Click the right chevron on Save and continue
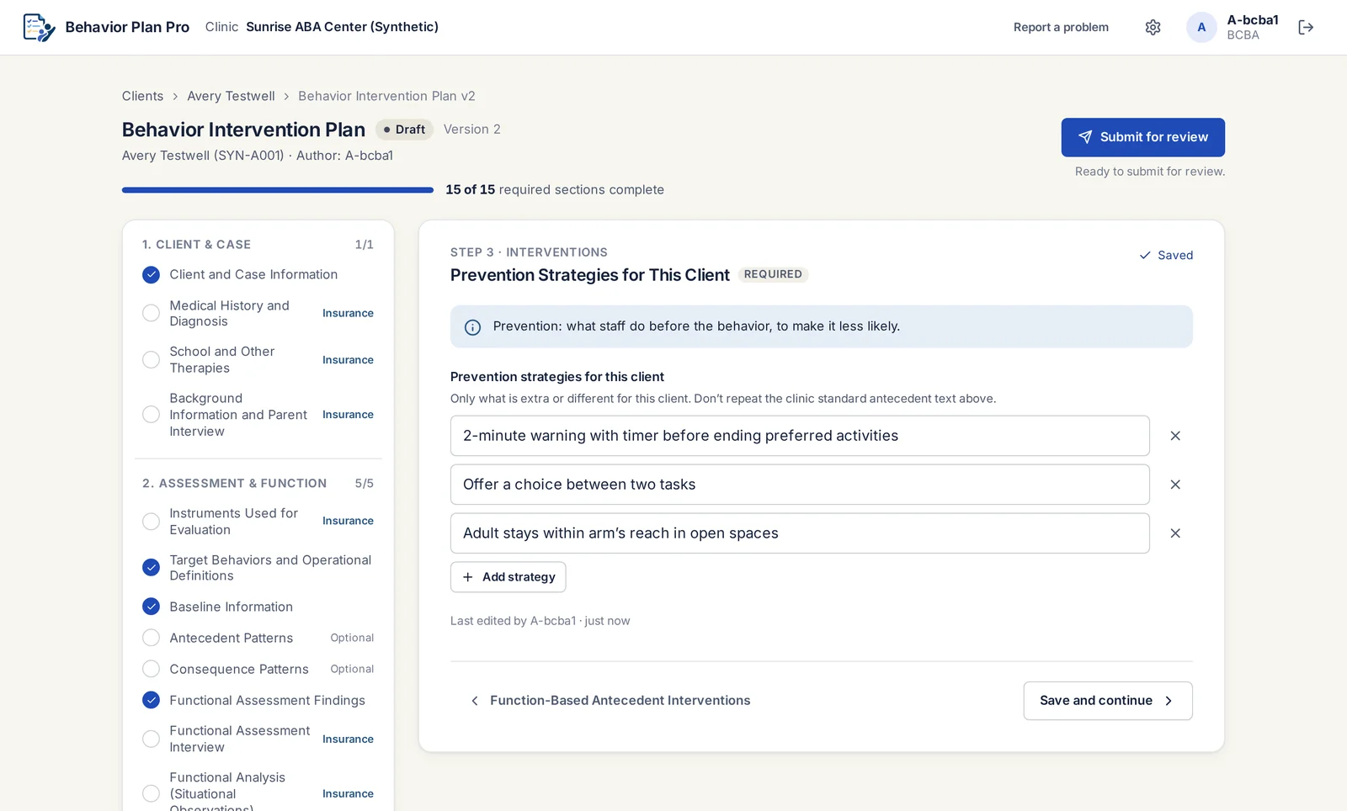Viewport: 1347px width, 811px height. 1169,701
